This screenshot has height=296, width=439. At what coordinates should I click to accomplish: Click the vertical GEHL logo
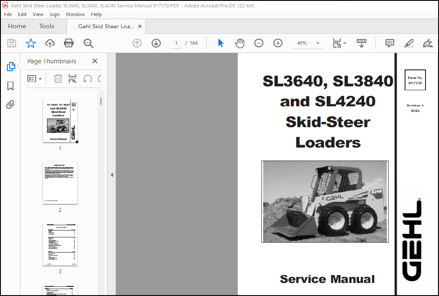(412, 240)
